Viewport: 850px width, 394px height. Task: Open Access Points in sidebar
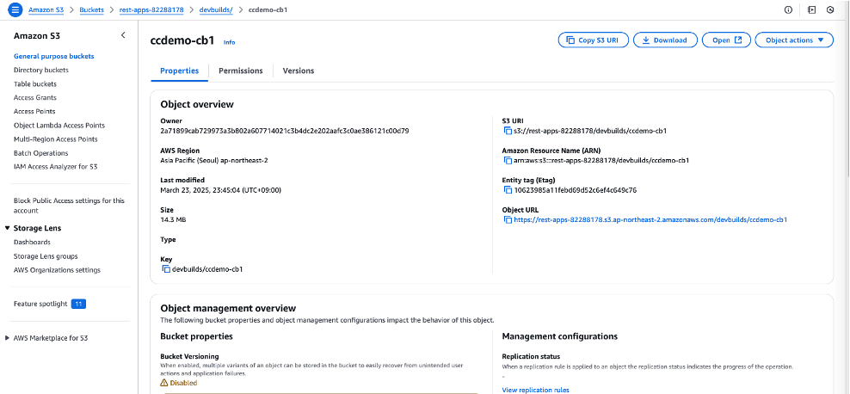tap(34, 112)
